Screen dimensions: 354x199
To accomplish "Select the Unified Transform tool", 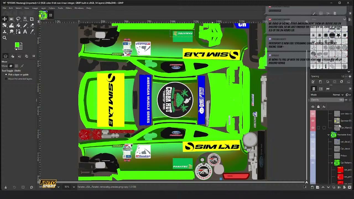I will (x=5, y=25).
